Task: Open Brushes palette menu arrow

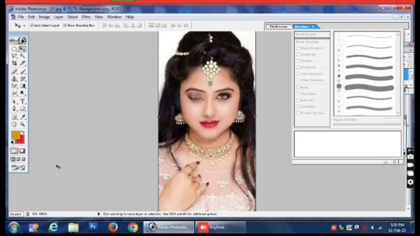Action: click(x=313, y=27)
